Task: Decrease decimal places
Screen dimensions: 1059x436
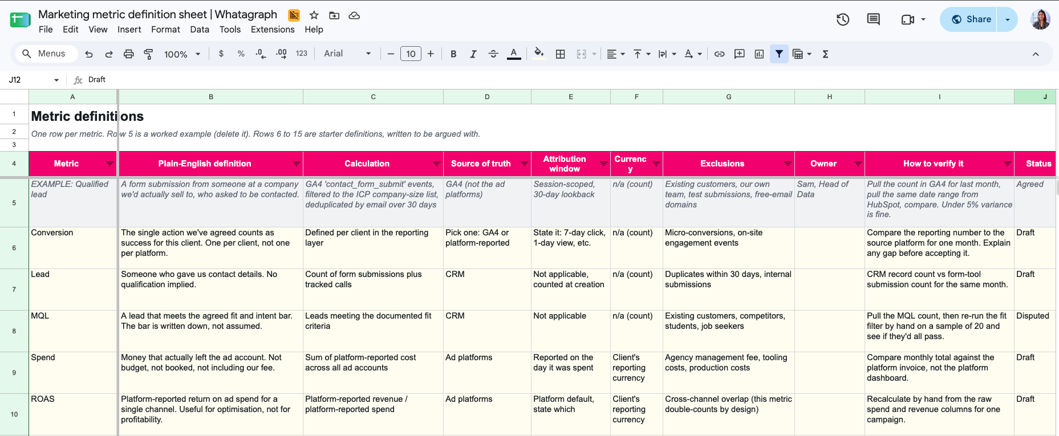Action: point(261,54)
